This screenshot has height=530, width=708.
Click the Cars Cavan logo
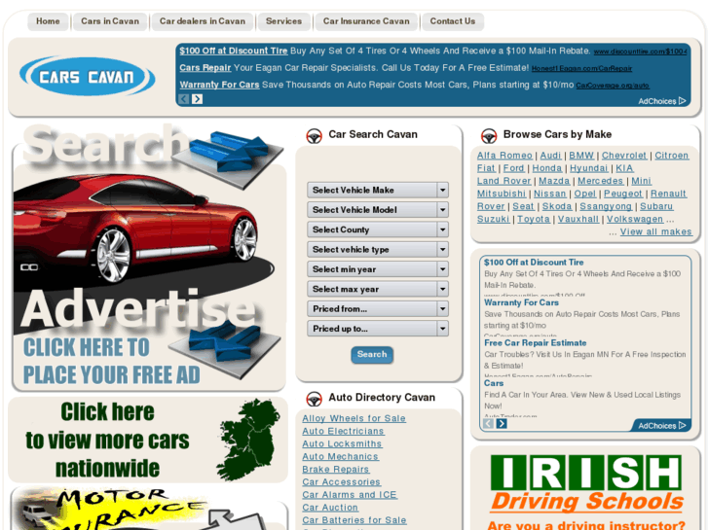click(87, 76)
